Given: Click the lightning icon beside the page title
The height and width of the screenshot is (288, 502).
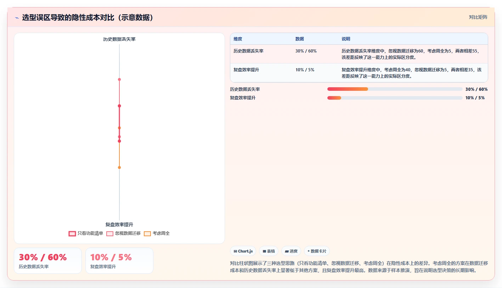Looking at the screenshot, I should pyautogui.click(x=17, y=18).
